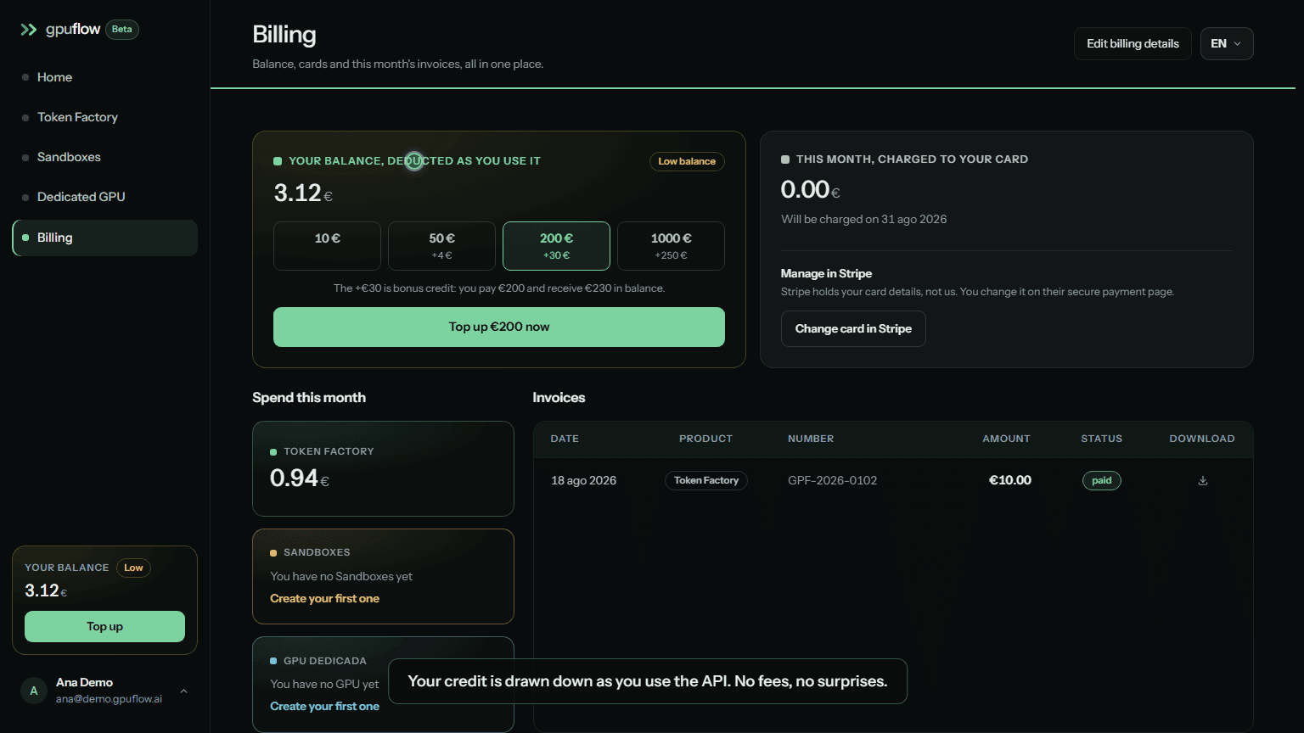The image size is (1304, 733).
Task: Click the gpuflow logo icon
Action: 29,30
